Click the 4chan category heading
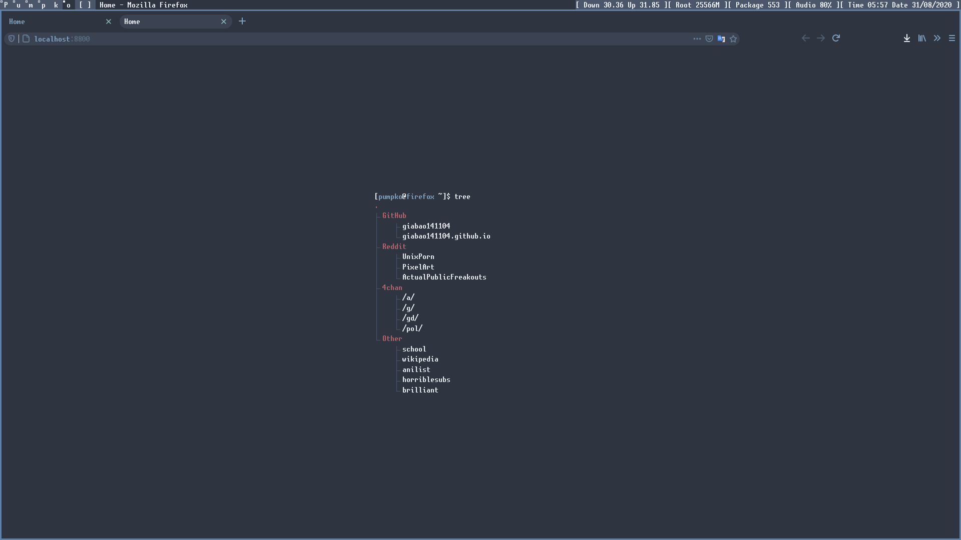This screenshot has height=540, width=961. (392, 287)
